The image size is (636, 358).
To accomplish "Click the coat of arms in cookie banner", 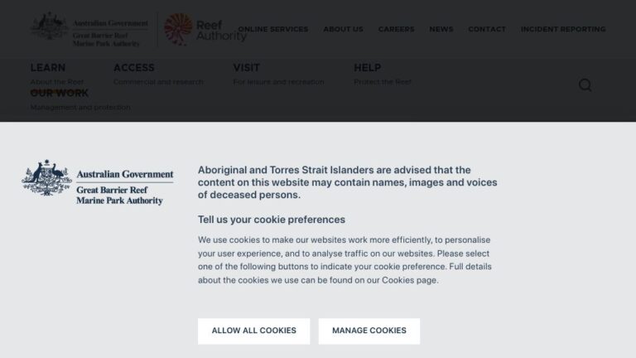I will [46, 178].
